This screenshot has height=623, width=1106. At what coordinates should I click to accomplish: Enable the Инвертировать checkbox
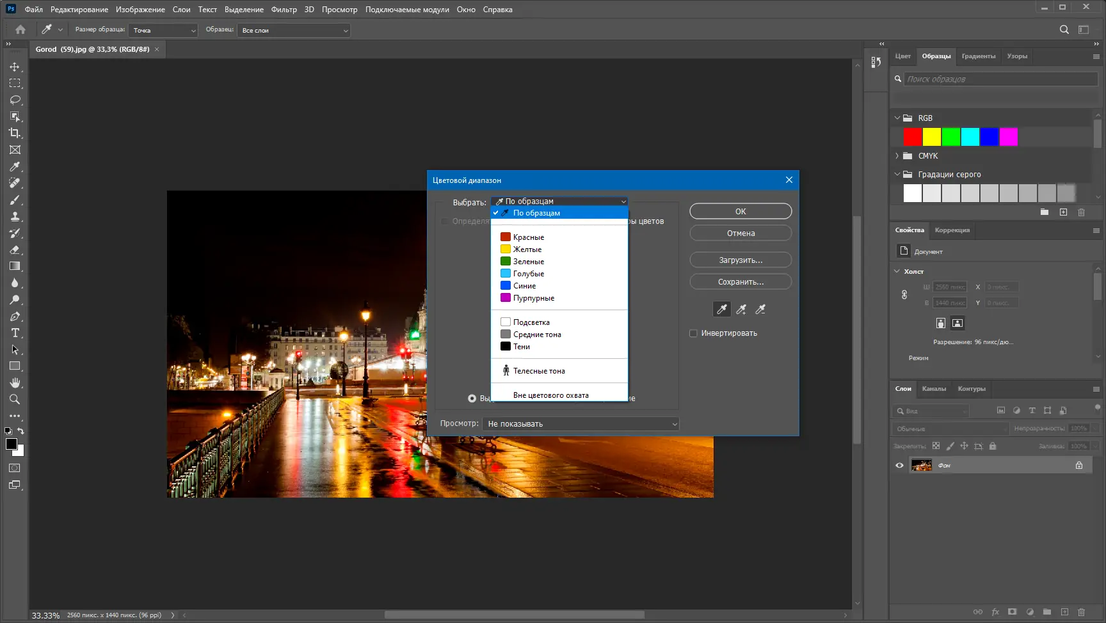[693, 333]
